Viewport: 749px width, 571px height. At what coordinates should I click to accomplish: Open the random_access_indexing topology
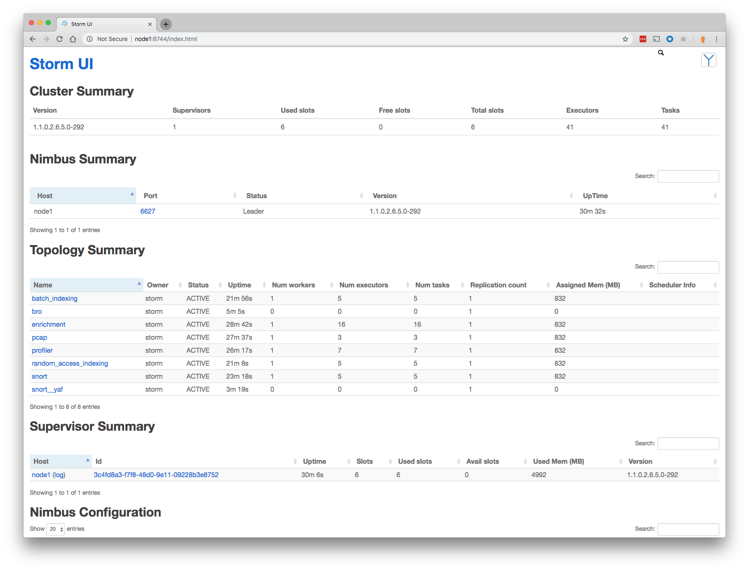click(x=70, y=363)
